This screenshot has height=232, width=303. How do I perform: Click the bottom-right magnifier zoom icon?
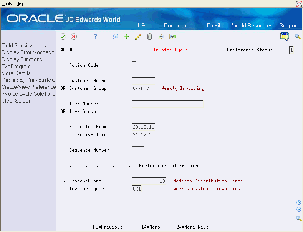coord(299,219)
